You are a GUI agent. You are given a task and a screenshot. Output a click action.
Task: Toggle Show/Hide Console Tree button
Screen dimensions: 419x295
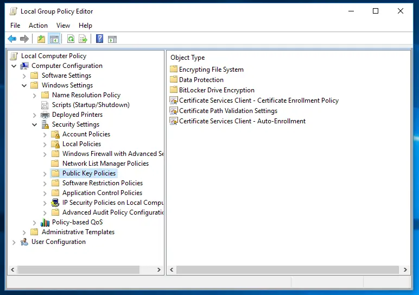[54, 39]
